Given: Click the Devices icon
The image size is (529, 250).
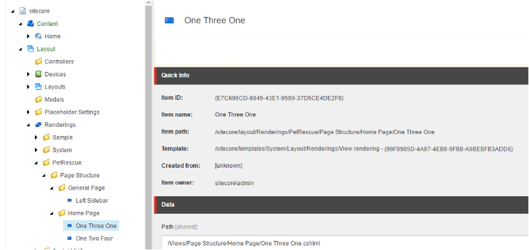Looking at the screenshot, I should click(38, 74).
